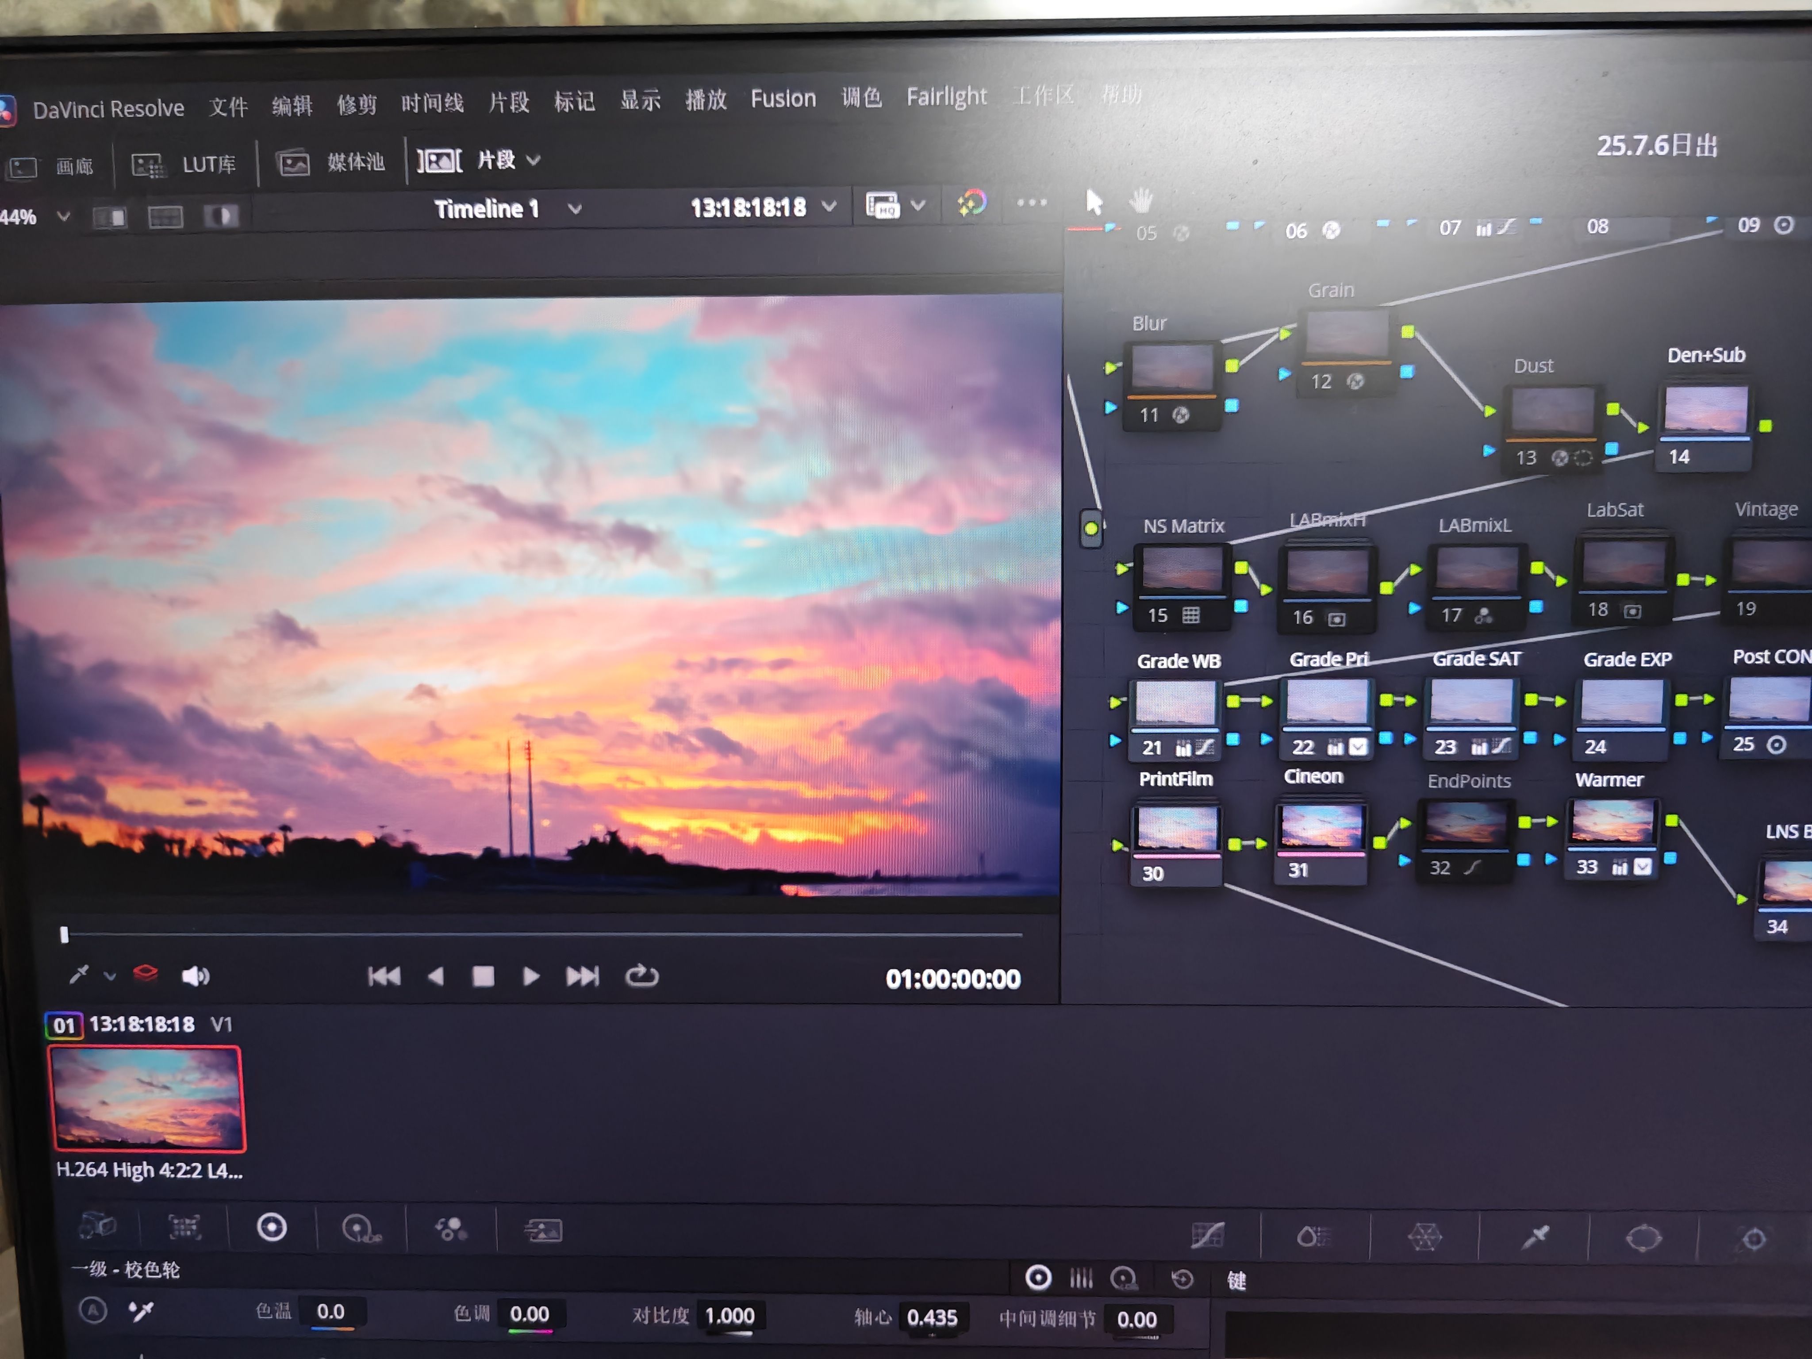The image size is (1812, 1359).
Task: Toggle split screen view icon
Action: click(x=165, y=217)
